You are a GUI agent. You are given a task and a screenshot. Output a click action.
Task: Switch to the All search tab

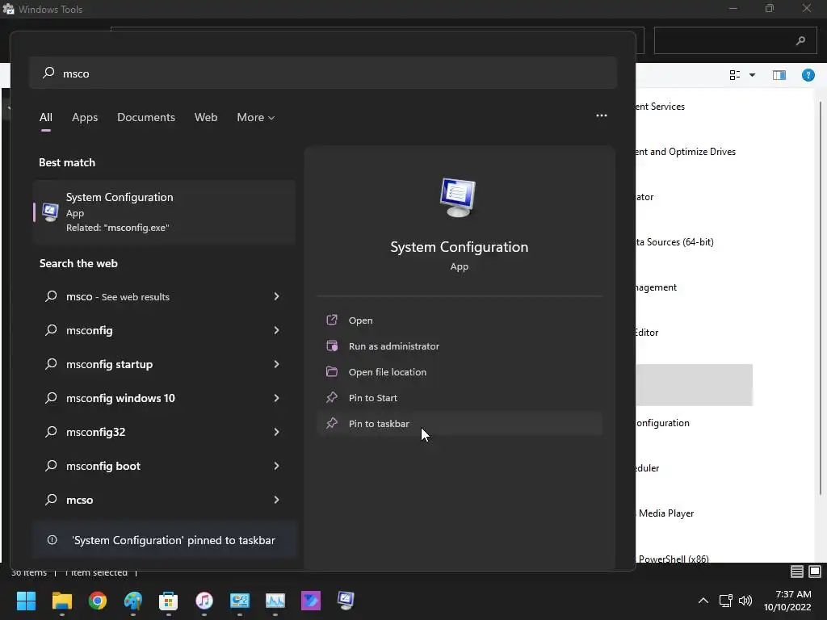coord(46,117)
